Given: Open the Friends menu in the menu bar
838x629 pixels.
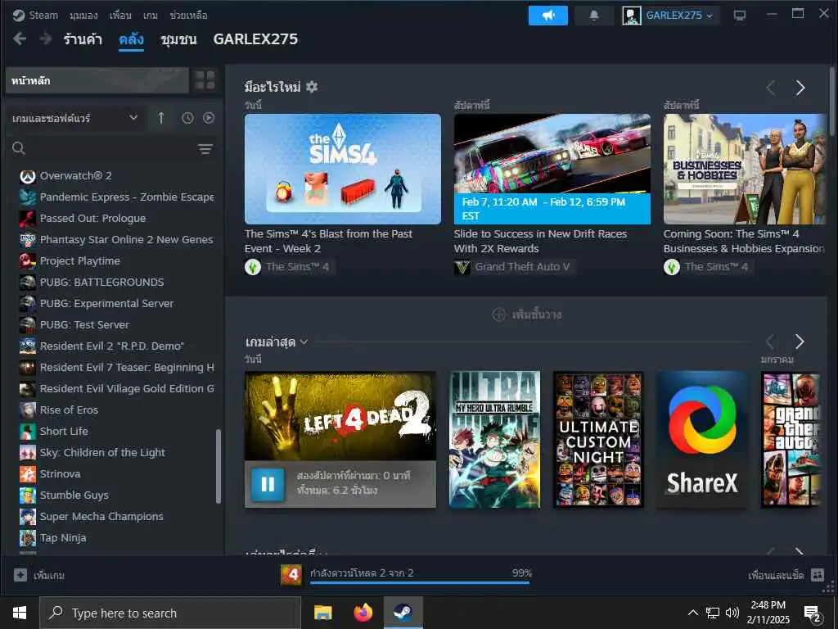Looking at the screenshot, I should pos(120,15).
